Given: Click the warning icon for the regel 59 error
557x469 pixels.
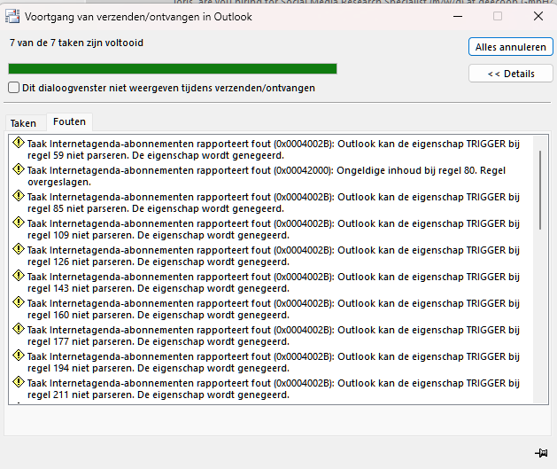Looking at the screenshot, I should pos(18,143).
